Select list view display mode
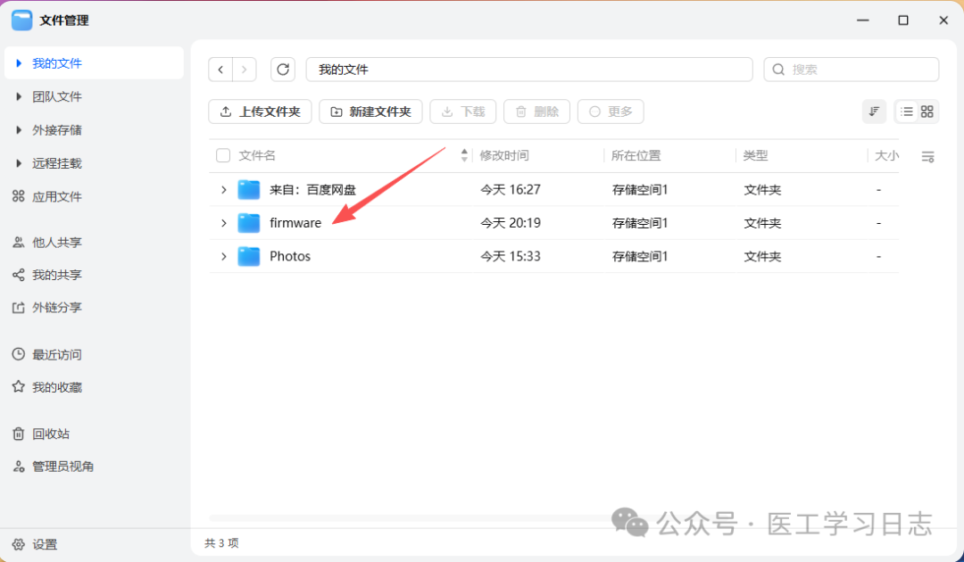 coord(908,112)
